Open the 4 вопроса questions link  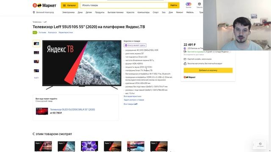pos(52,33)
